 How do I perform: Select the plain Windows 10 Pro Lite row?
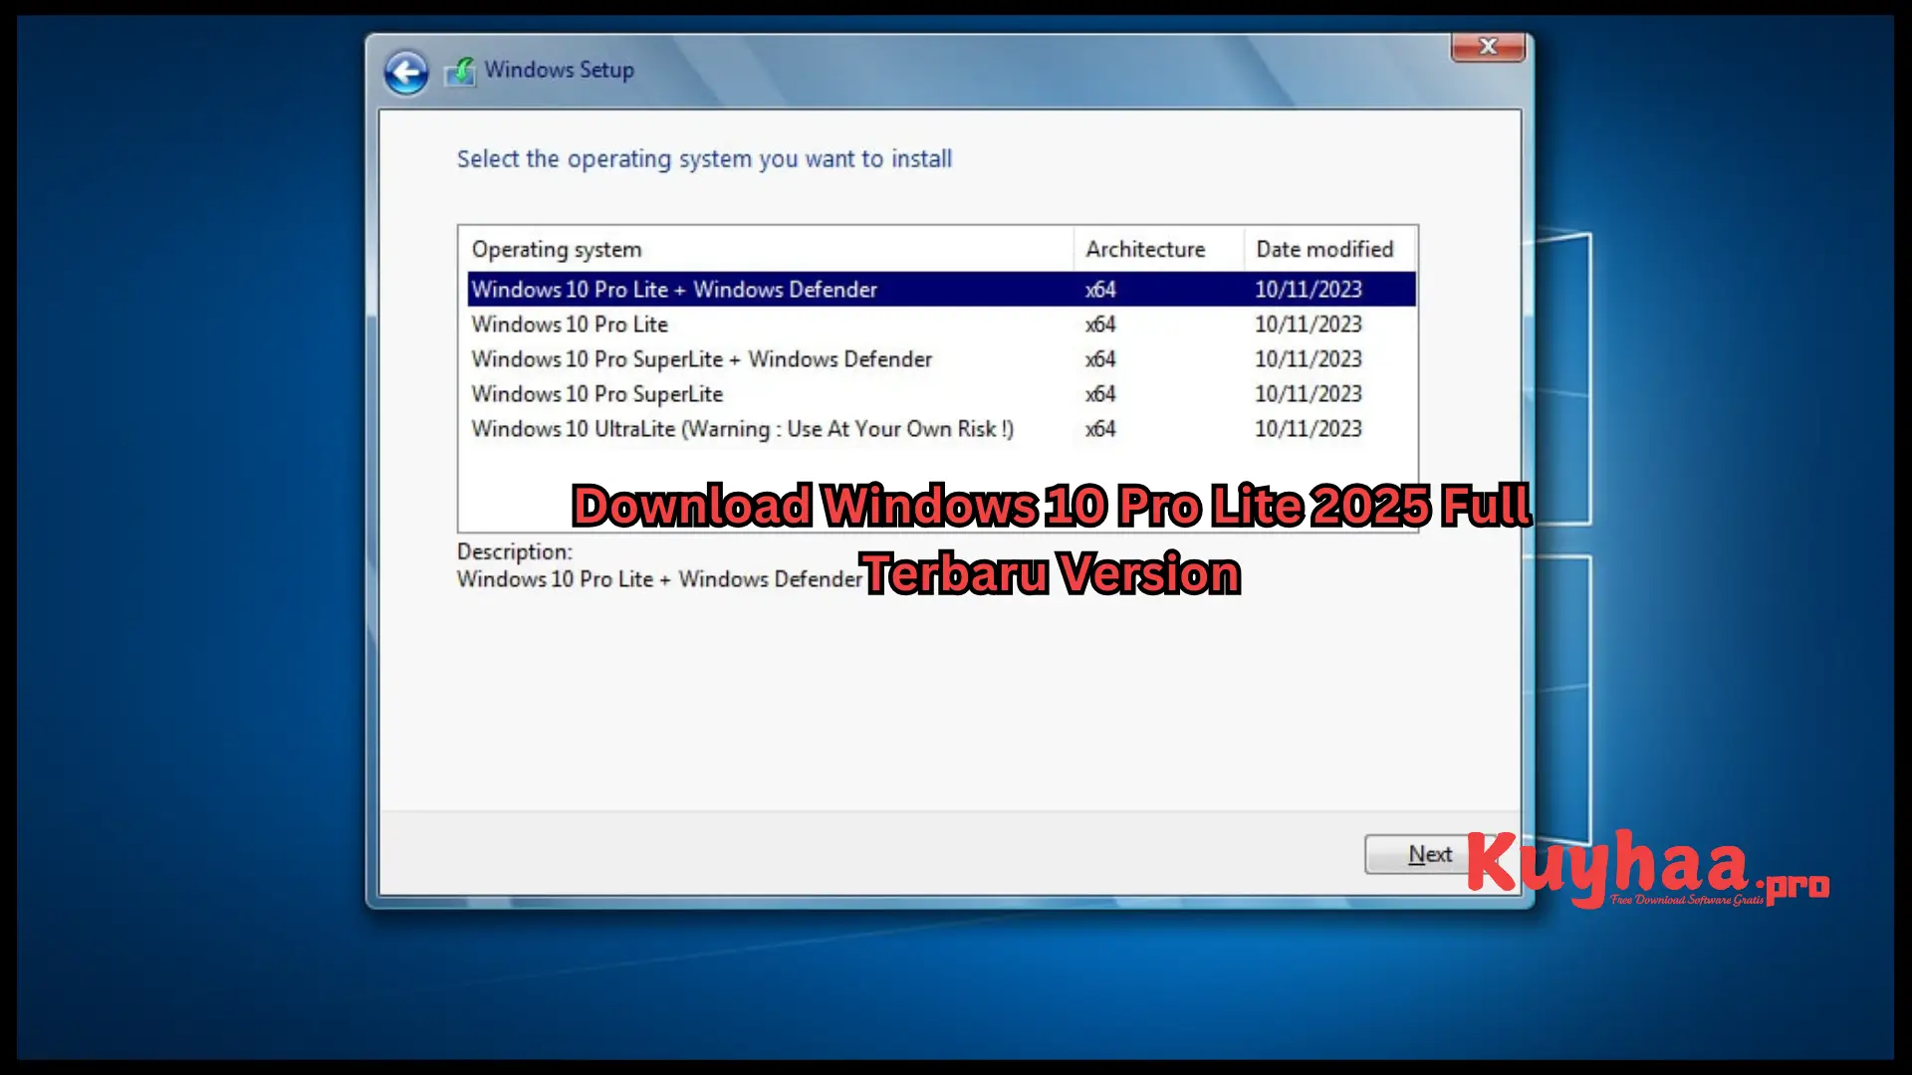941,323
